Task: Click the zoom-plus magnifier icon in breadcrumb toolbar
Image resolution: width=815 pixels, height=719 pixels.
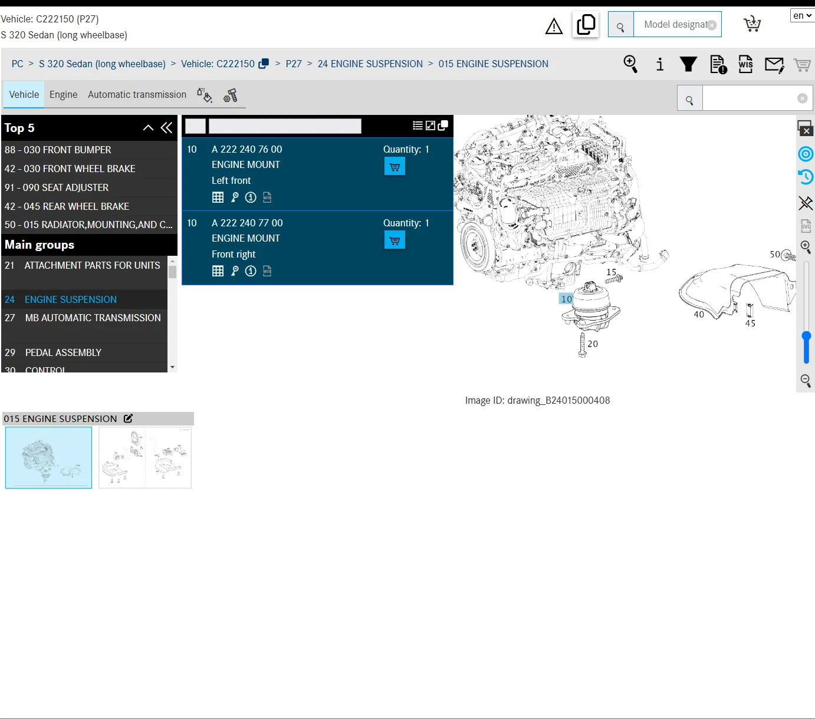Action: click(x=630, y=64)
